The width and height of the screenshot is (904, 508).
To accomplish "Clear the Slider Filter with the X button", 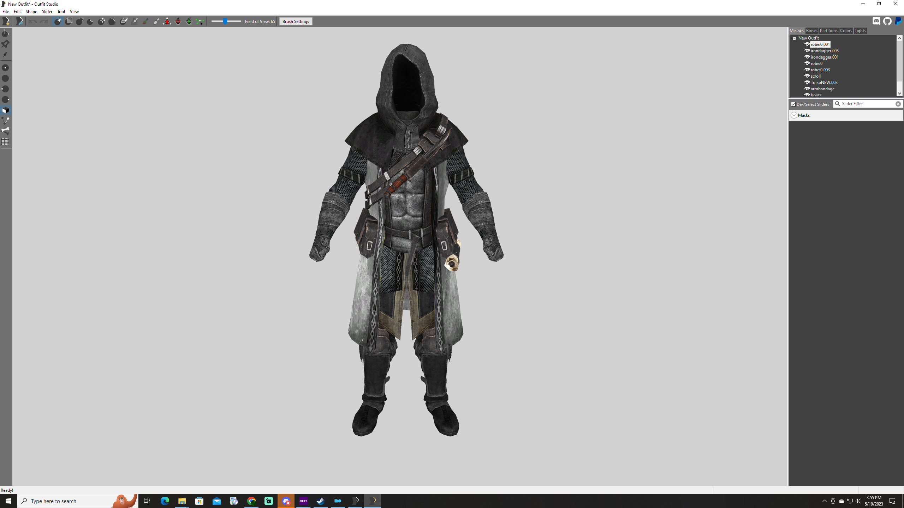I will coord(899,103).
